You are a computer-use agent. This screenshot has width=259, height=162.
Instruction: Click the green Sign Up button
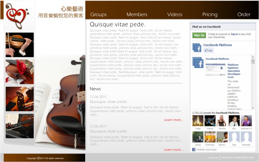[x=199, y=35]
